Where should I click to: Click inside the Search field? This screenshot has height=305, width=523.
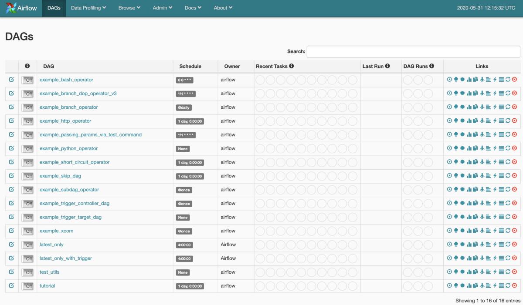coord(413,51)
